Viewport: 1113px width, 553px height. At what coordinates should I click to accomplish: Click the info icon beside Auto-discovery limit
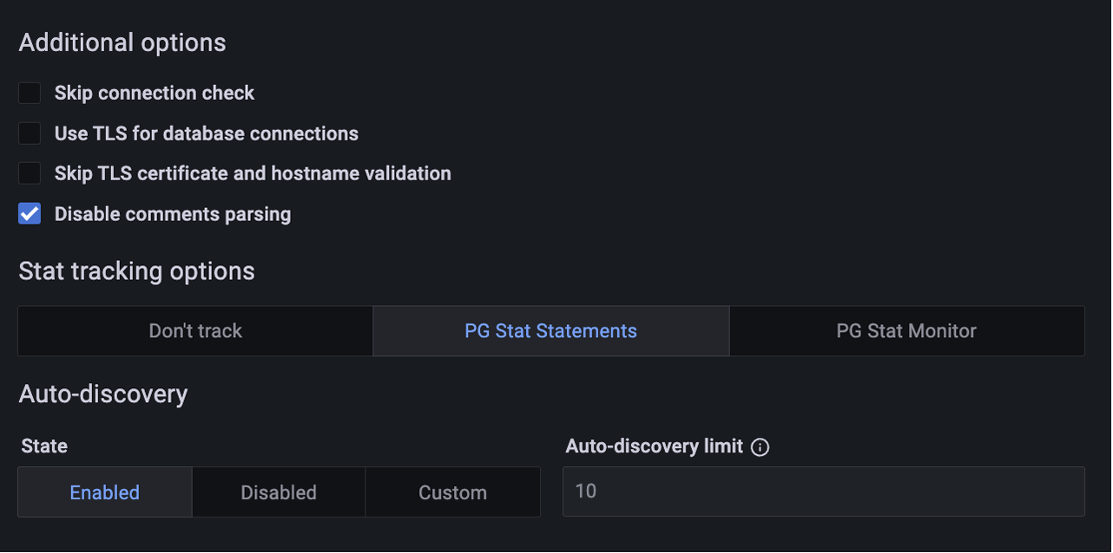[761, 446]
